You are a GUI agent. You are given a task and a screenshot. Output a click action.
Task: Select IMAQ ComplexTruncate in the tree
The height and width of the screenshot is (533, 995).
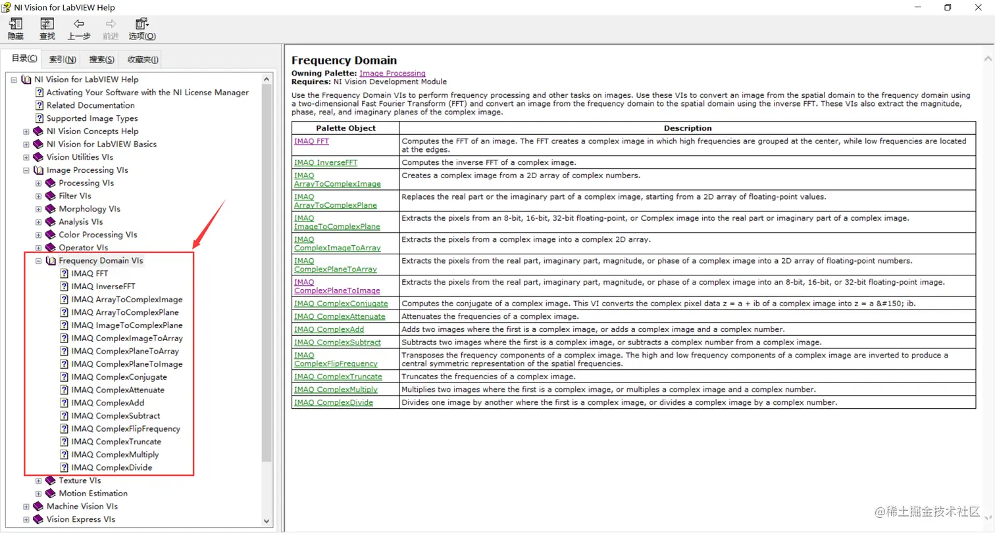[x=116, y=442]
